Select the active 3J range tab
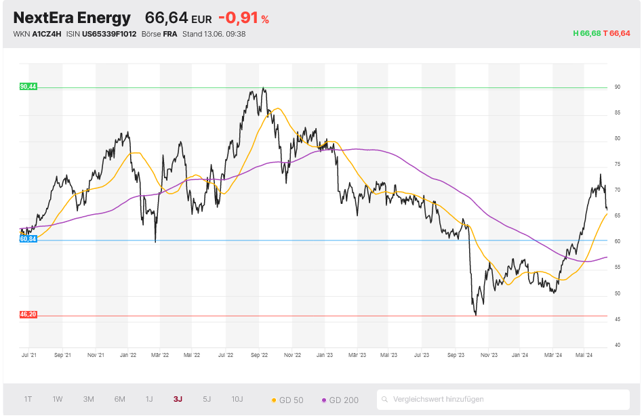This screenshot has width=644, height=420. (x=178, y=399)
